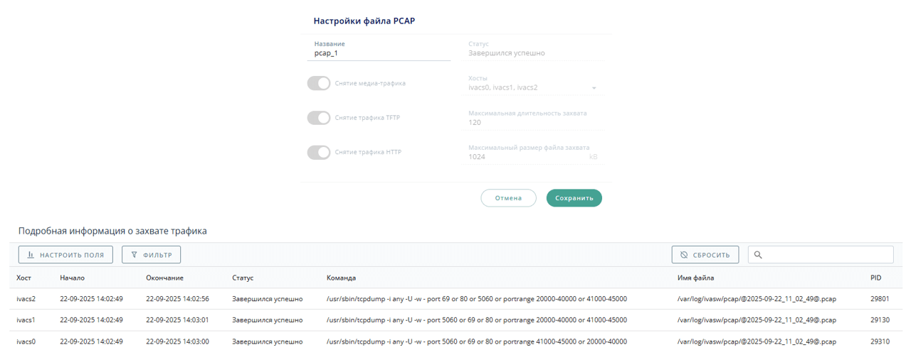Click the funnel icon in Фильтр

pos(134,255)
